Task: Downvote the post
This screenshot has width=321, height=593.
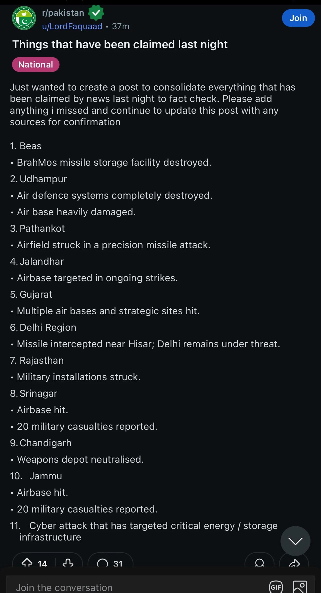Action: [68, 563]
